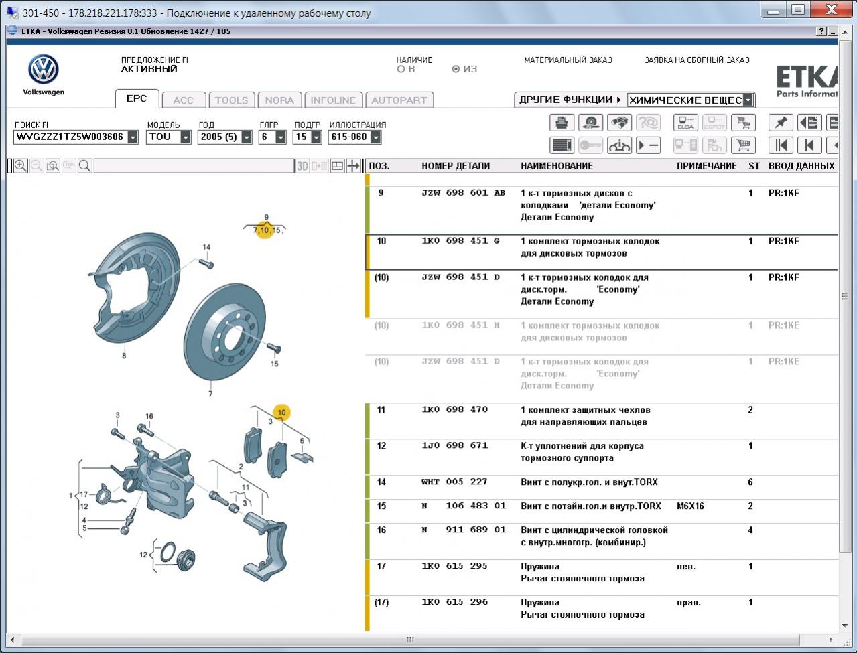
Task: Toggle the split panel layout icon
Action: point(338,166)
